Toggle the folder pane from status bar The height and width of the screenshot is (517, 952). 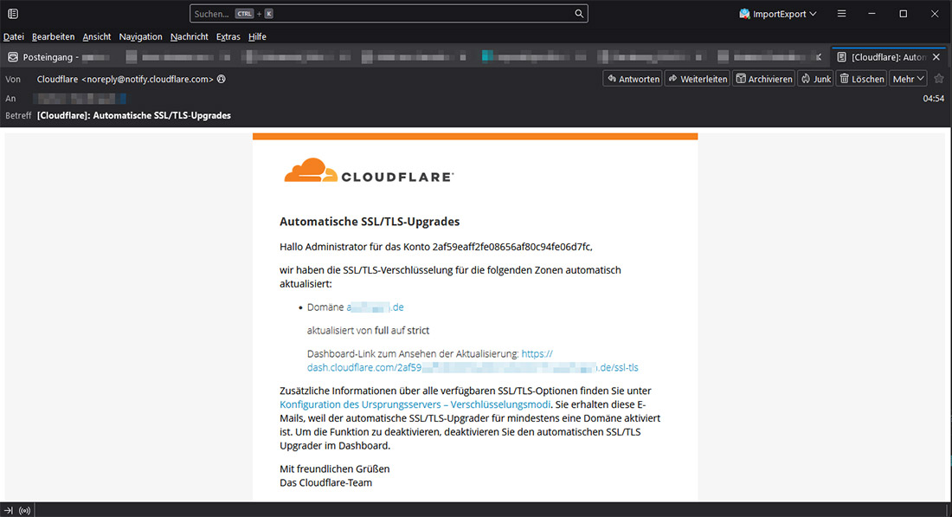pyautogui.click(x=9, y=509)
